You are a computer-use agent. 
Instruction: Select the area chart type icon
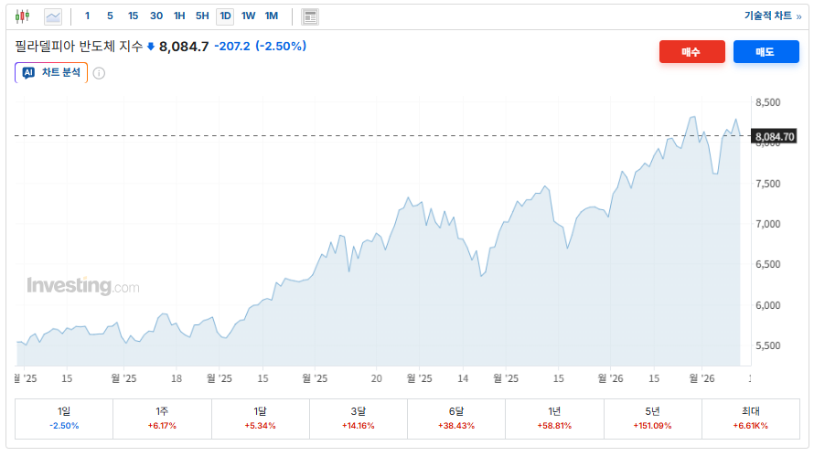tap(53, 16)
